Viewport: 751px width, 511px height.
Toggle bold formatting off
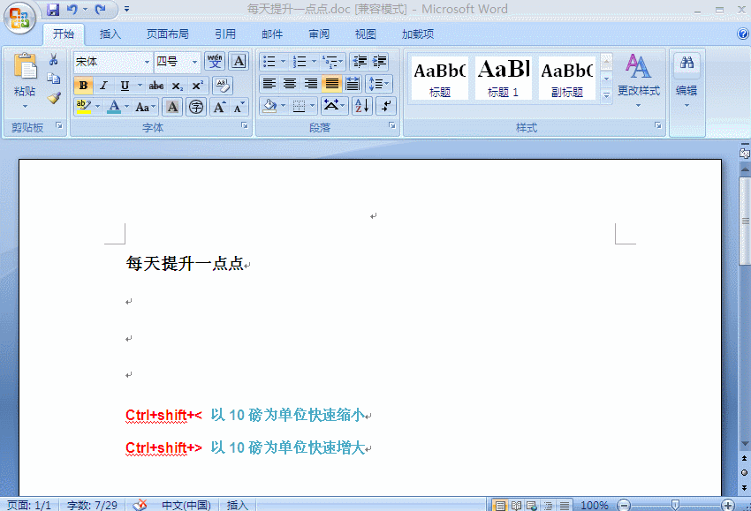82,85
